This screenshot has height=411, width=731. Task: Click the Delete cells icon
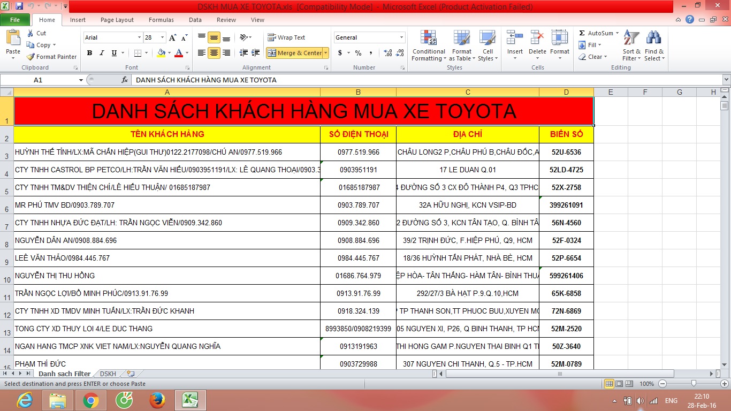537,38
